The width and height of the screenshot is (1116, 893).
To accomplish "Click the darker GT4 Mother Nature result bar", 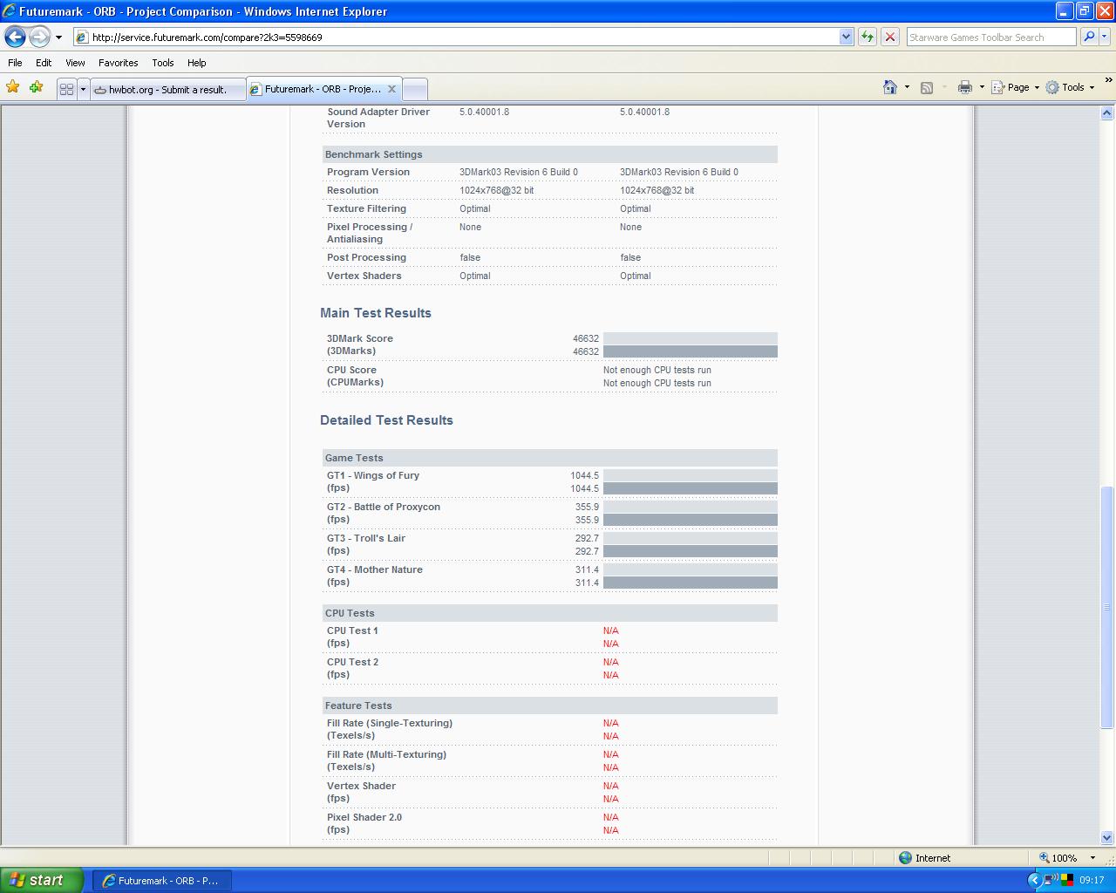I will click(x=690, y=583).
